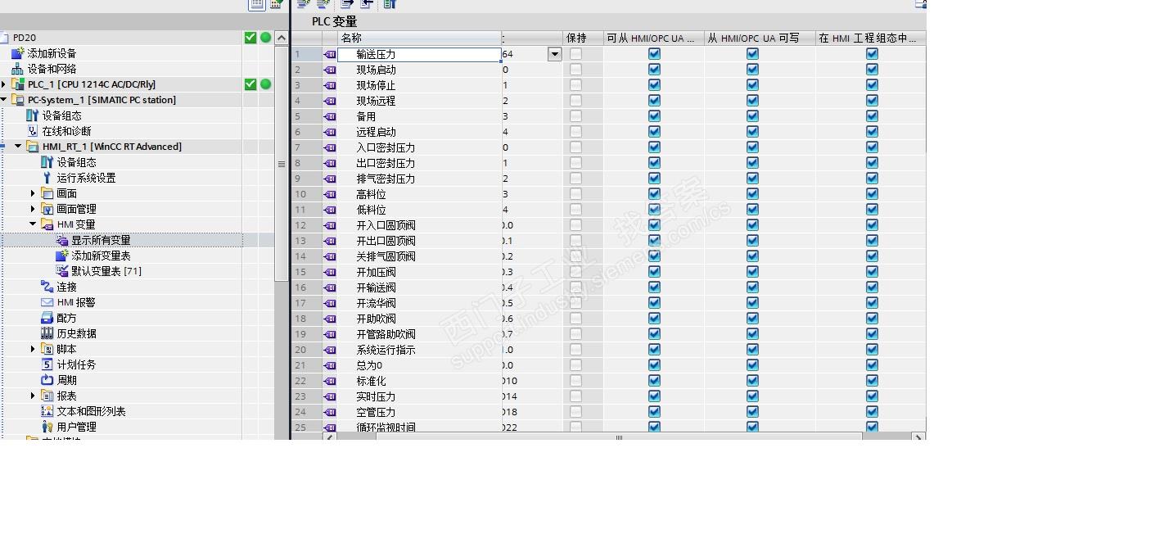
Task: Click the 用户管理 users icon
Action: [x=47, y=427]
